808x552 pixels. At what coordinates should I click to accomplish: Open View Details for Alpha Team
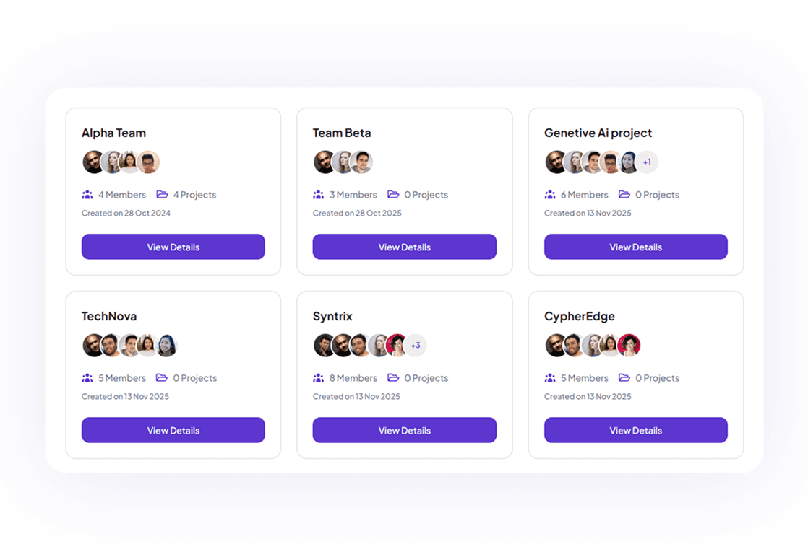coord(173,246)
